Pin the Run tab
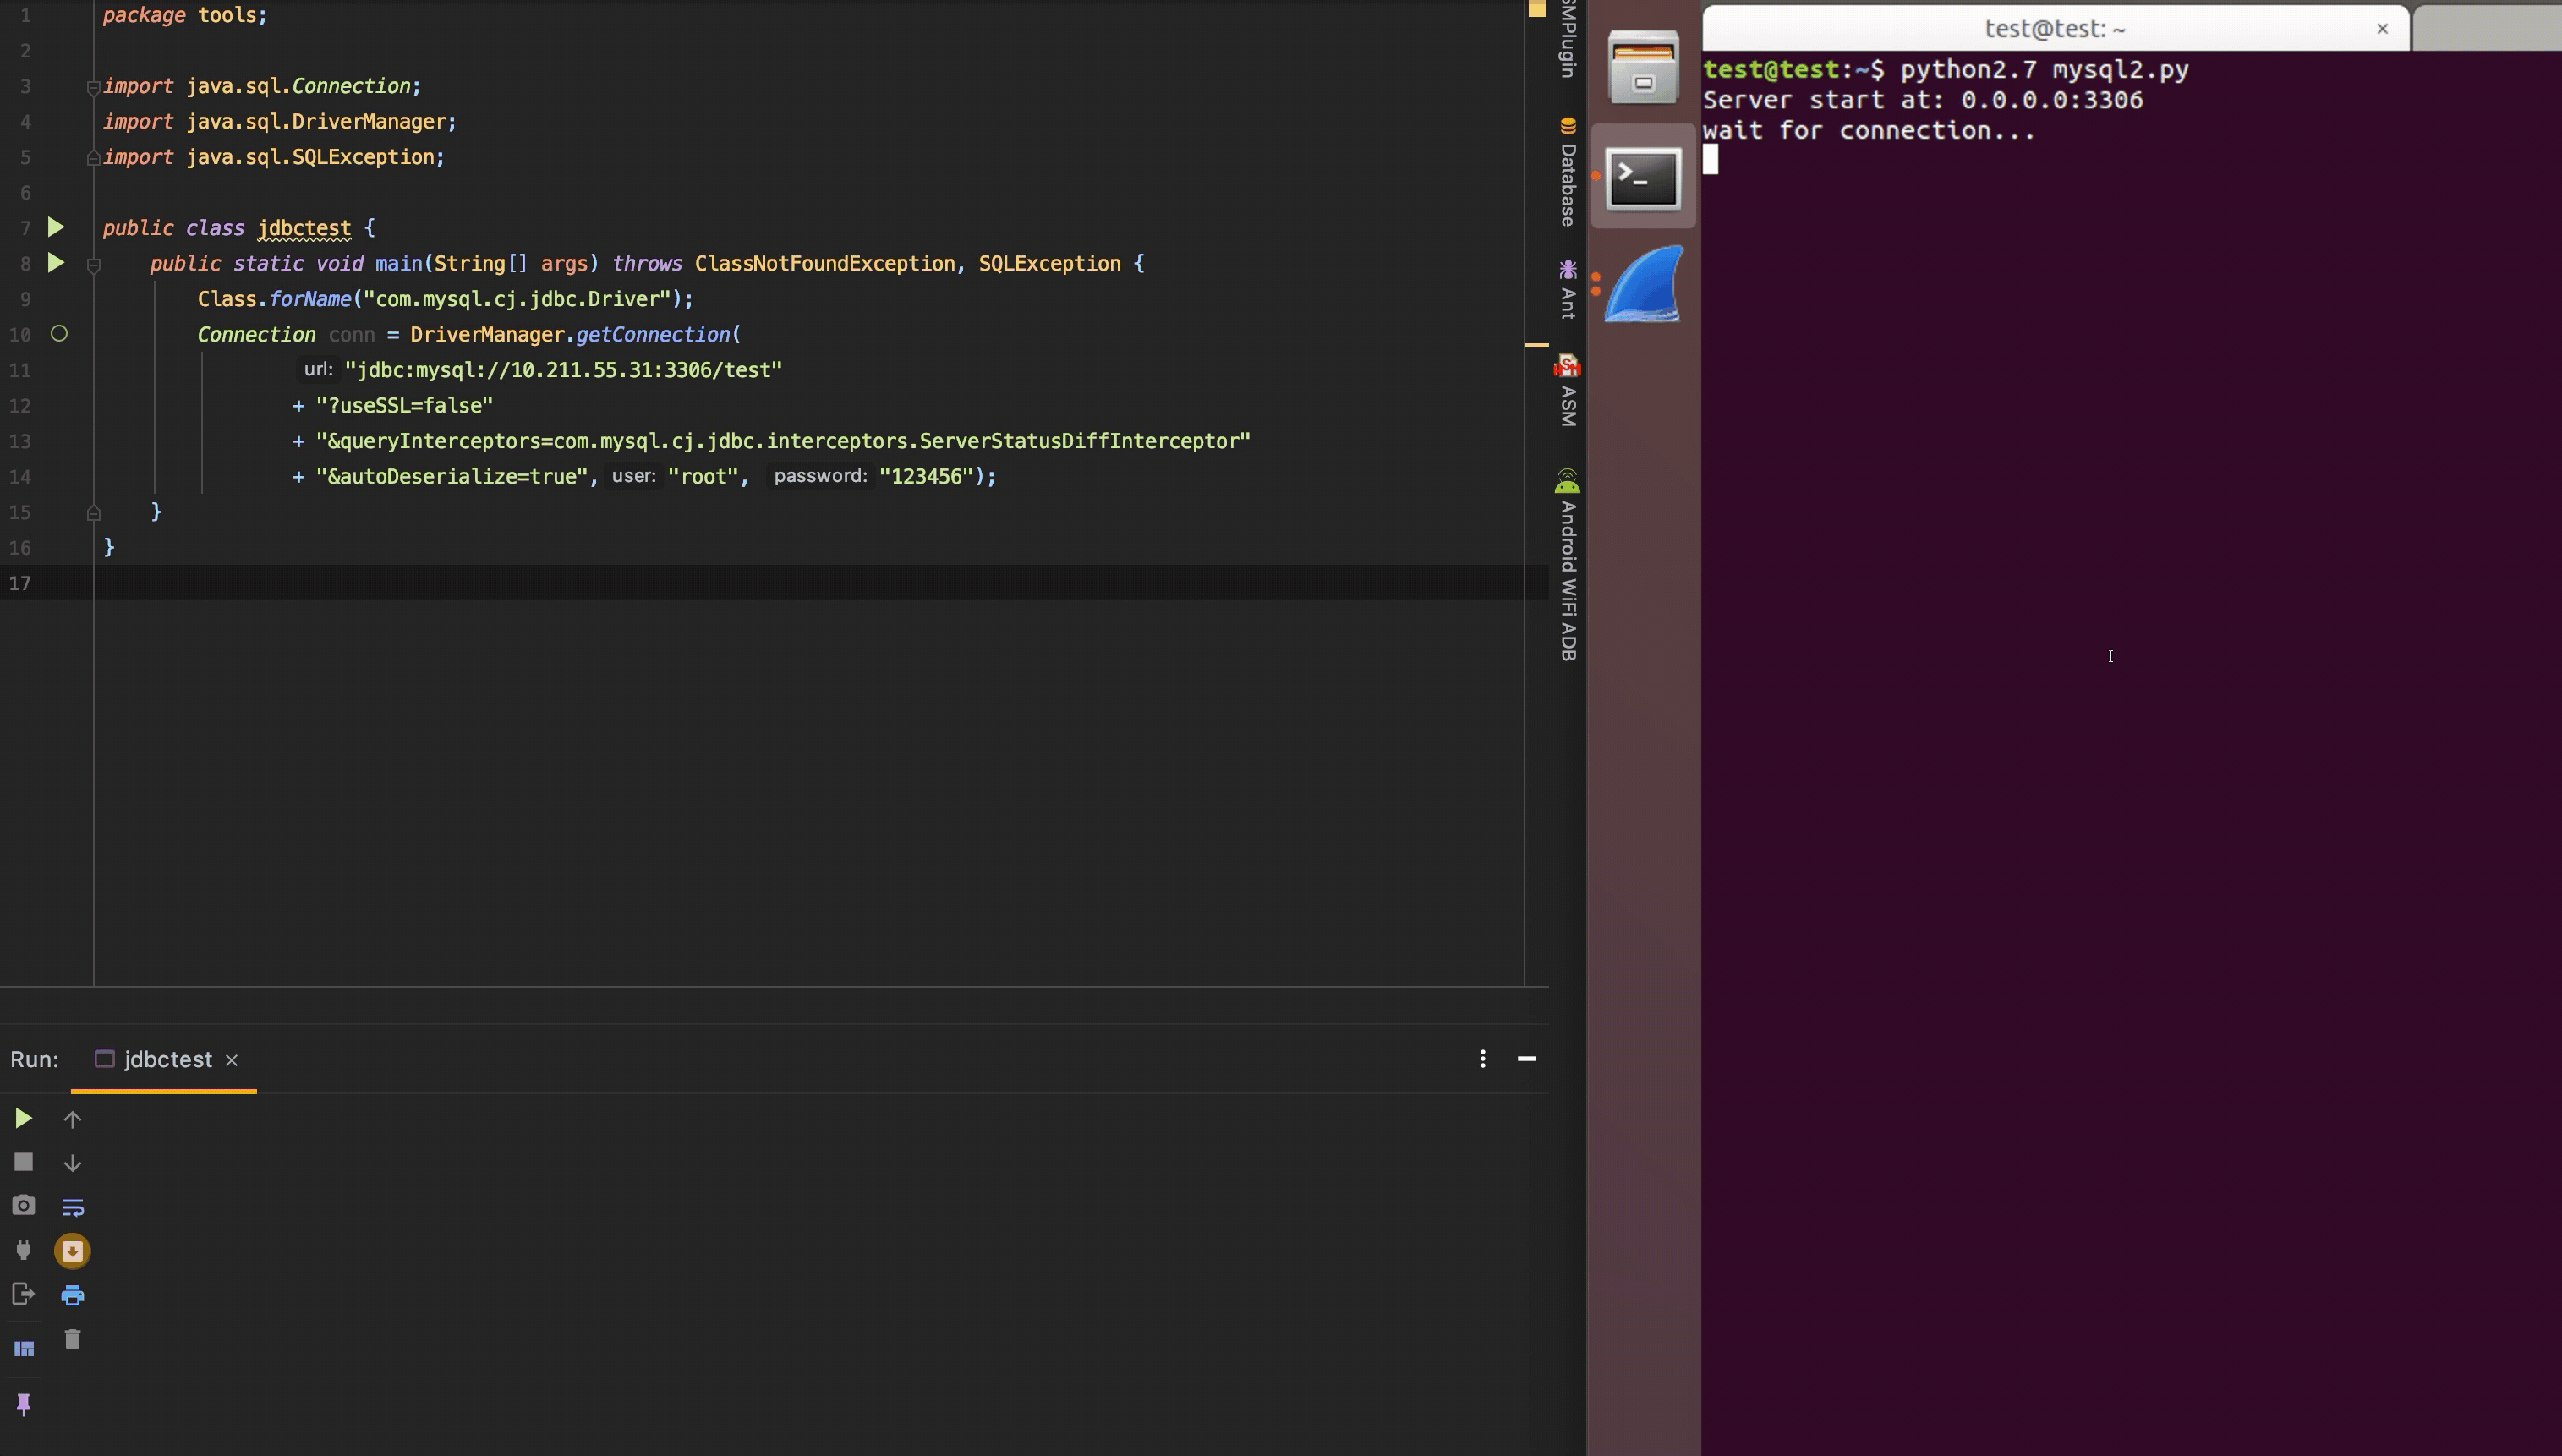Screen dimensions: 2562x1456 point(23,1404)
